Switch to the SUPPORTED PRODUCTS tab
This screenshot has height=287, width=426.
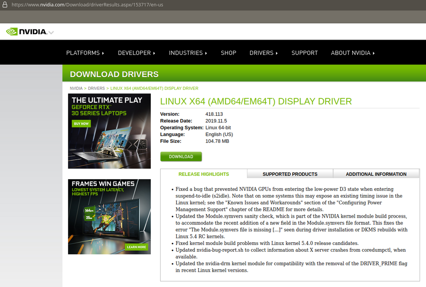290,174
